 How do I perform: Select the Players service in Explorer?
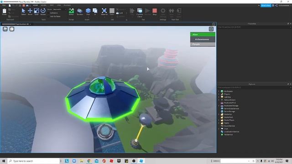tap(225, 94)
